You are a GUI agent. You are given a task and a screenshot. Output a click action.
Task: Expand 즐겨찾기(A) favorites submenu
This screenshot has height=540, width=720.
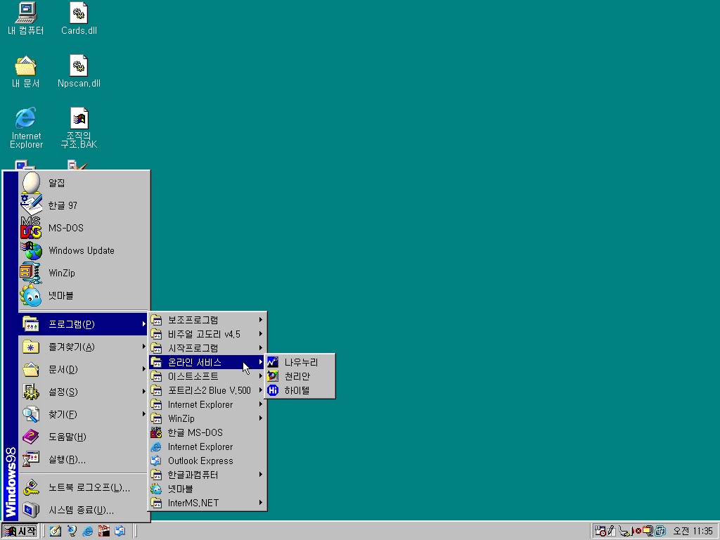coord(84,347)
